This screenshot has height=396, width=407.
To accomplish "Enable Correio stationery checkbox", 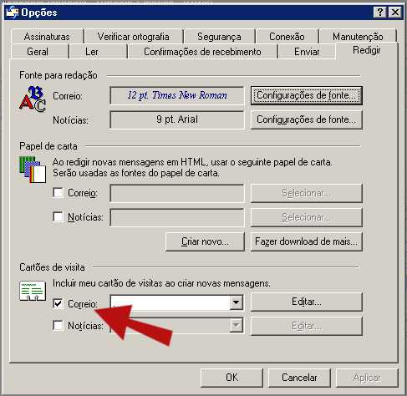I will (58, 192).
